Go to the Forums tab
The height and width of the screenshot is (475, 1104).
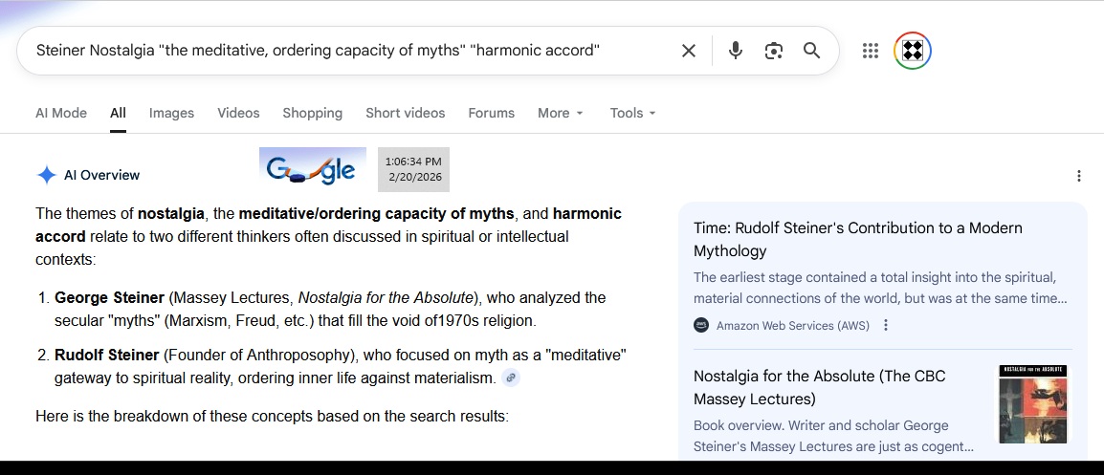point(491,113)
